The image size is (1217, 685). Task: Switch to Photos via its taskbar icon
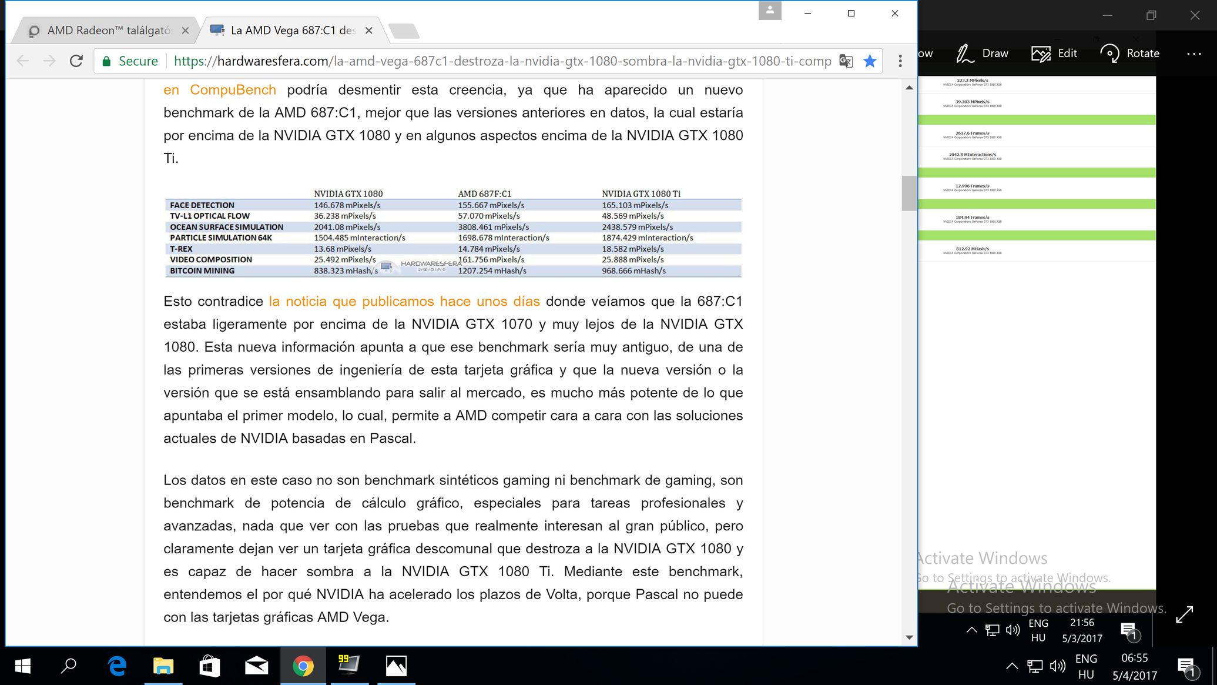pyautogui.click(x=396, y=666)
